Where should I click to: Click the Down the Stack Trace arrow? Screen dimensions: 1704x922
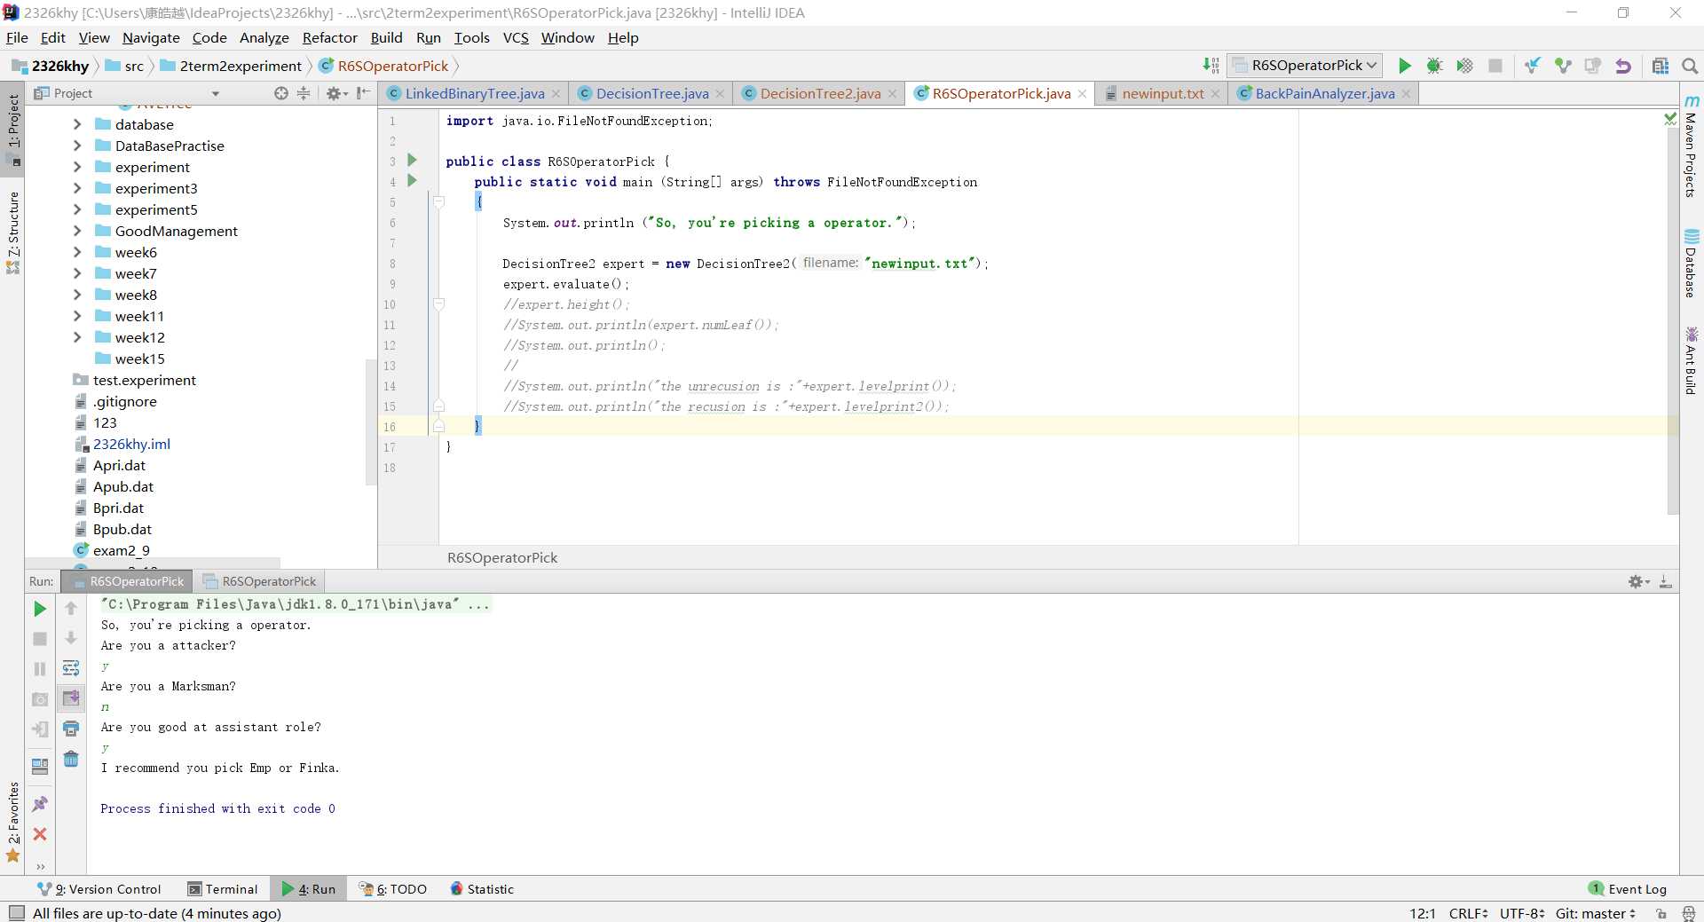click(x=71, y=639)
